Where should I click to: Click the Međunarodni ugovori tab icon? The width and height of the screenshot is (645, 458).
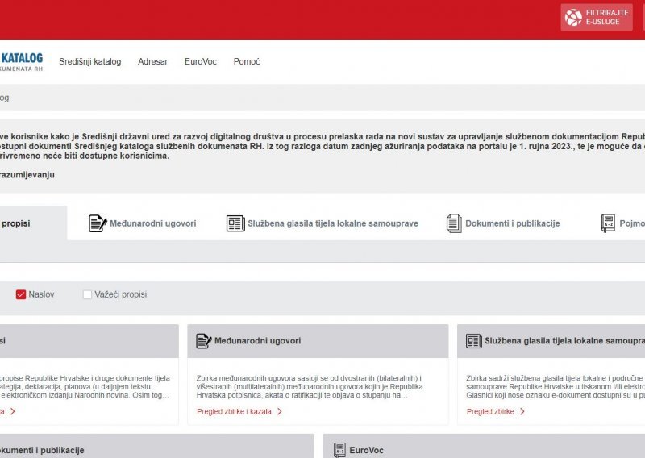pyautogui.click(x=98, y=223)
